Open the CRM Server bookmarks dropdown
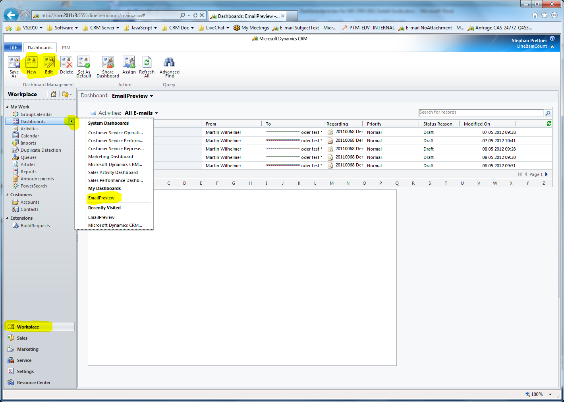 click(x=118, y=28)
